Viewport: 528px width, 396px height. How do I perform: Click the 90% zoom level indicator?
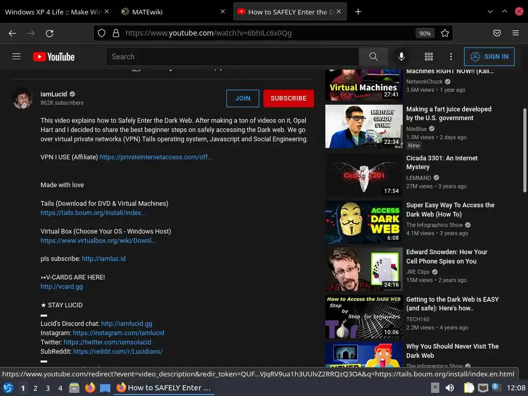click(425, 34)
